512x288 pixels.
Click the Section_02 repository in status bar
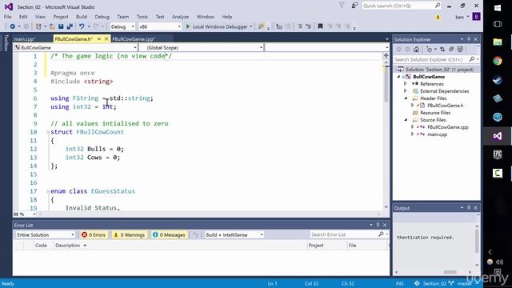434,283
